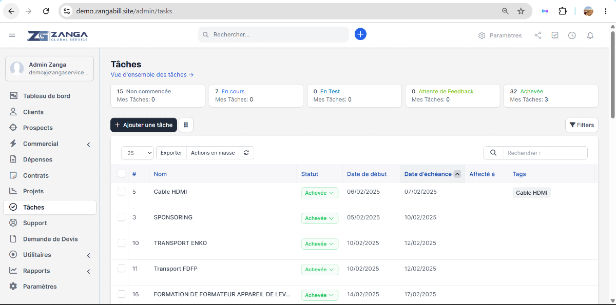The image size is (616, 305).
Task: Open the to-do checklist icon in header
Action: pos(555,35)
